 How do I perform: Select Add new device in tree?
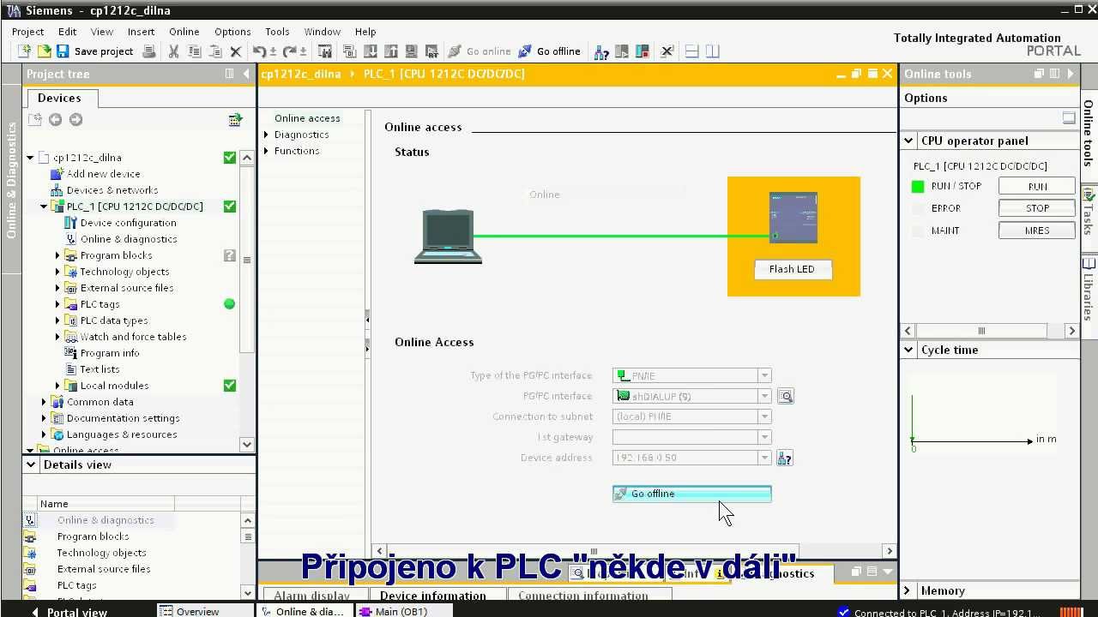click(103, 174)
